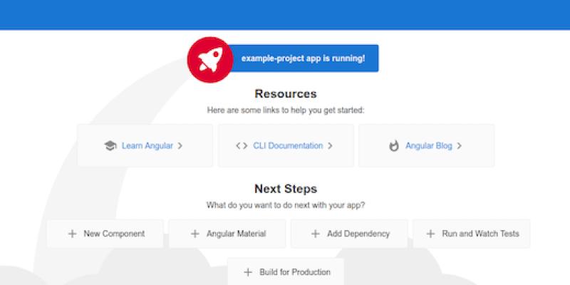Click plus icon beside Add Dependency
Screen dimensions: 570x285
point(315,234)
